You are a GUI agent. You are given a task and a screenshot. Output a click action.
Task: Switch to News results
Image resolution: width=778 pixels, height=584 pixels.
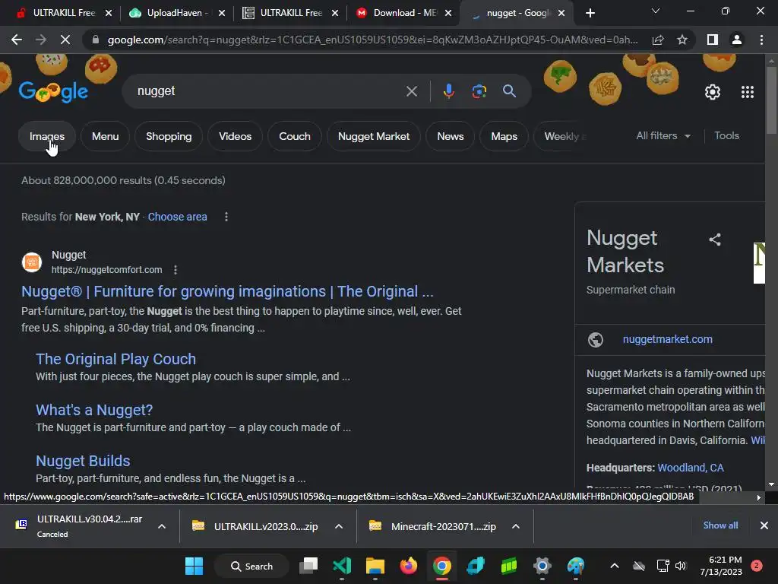click(451, 137)
